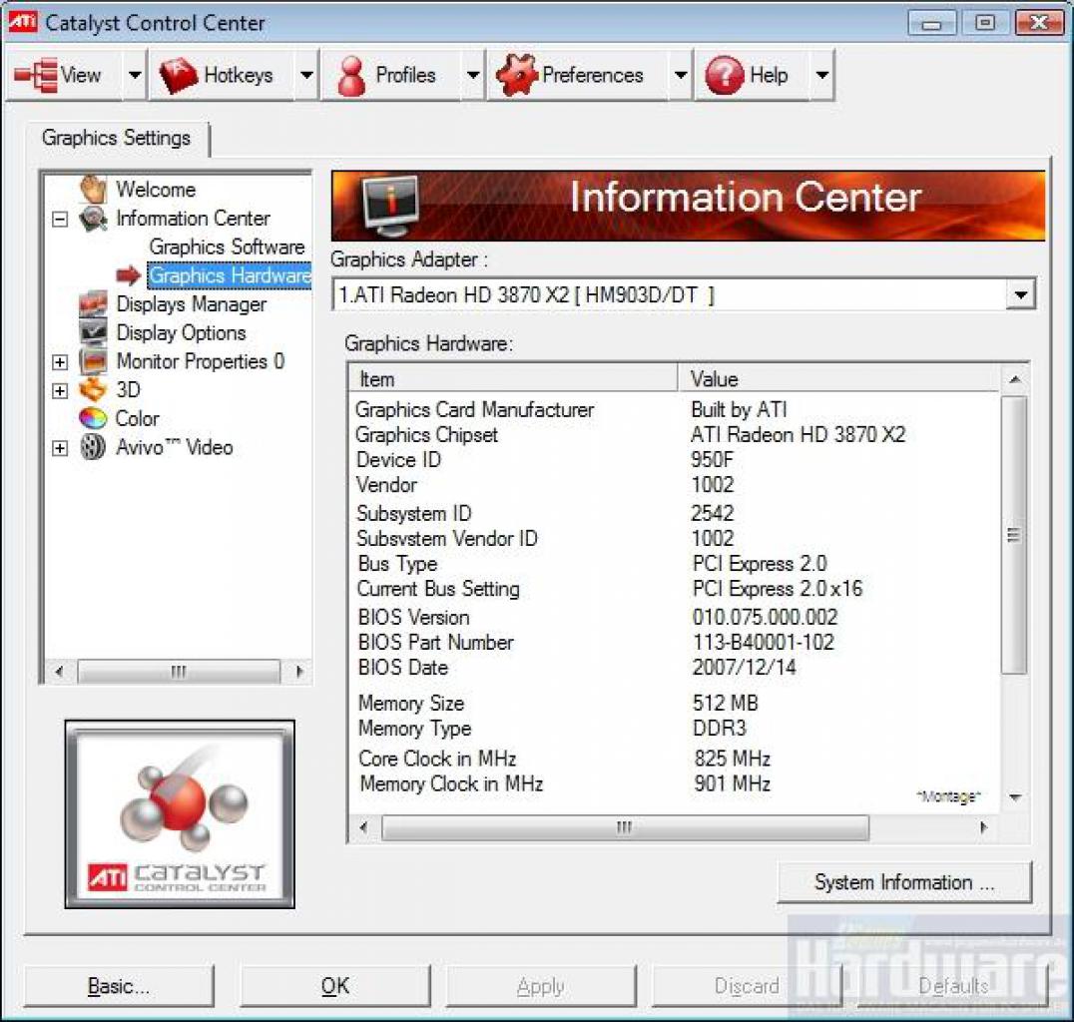Select the BIOS Version row
The width and height of the screenshot is (1074, 1022).
click(674, 617)
